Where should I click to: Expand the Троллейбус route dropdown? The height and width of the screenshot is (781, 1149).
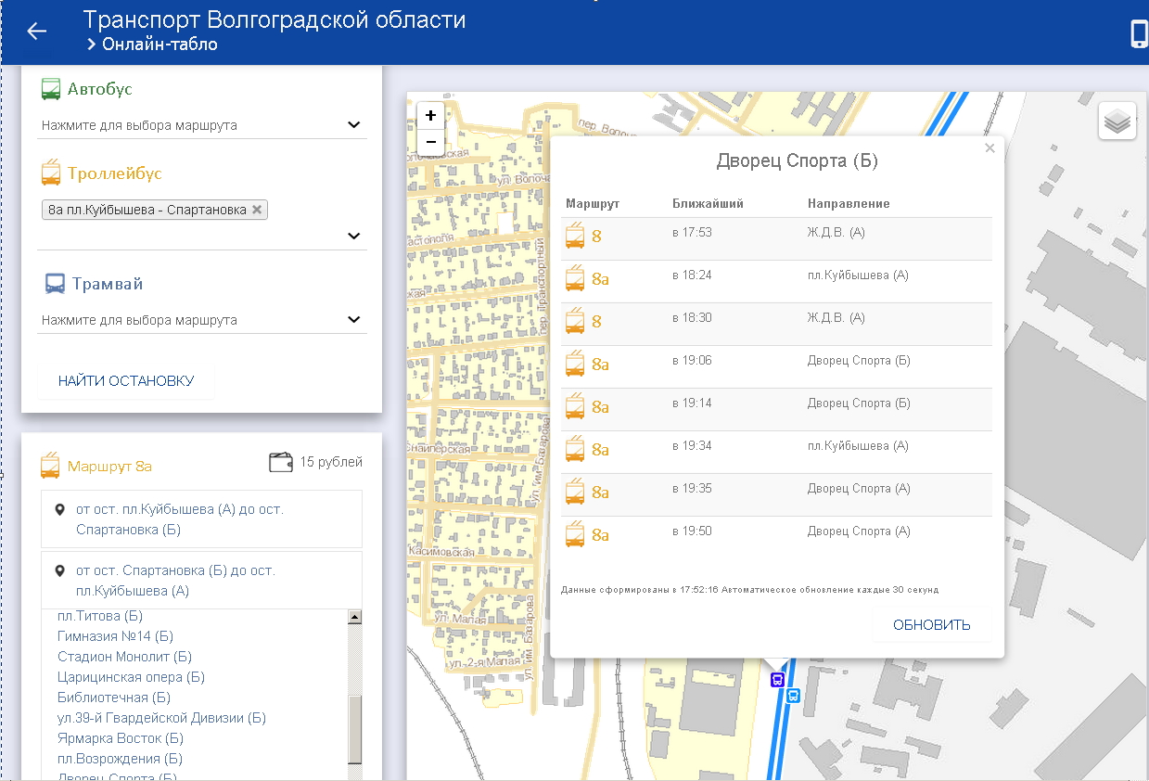(x=353, y=236)
